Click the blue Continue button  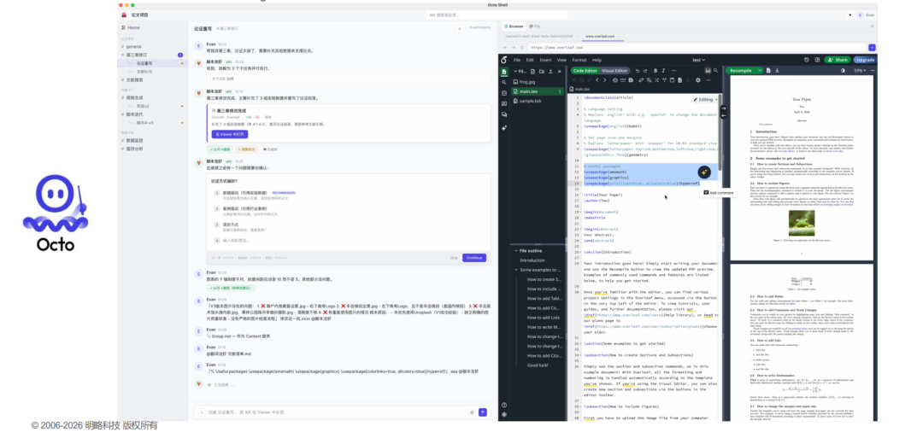coord(473,258)
